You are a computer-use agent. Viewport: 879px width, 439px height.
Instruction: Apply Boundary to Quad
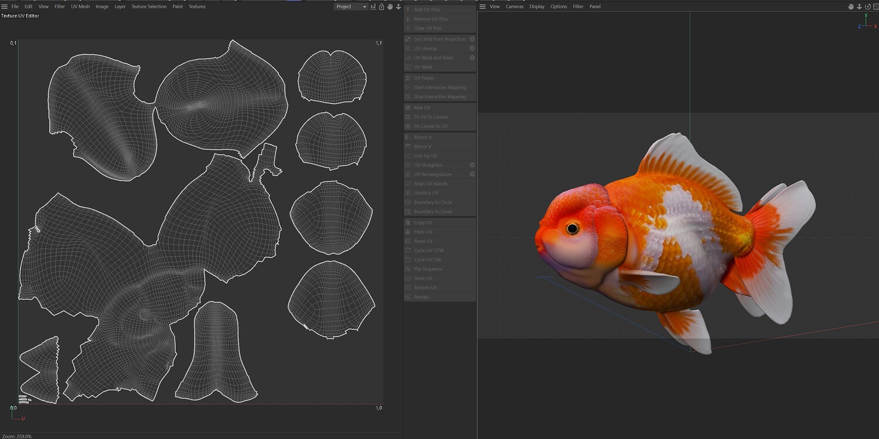[x=440, y=212]
